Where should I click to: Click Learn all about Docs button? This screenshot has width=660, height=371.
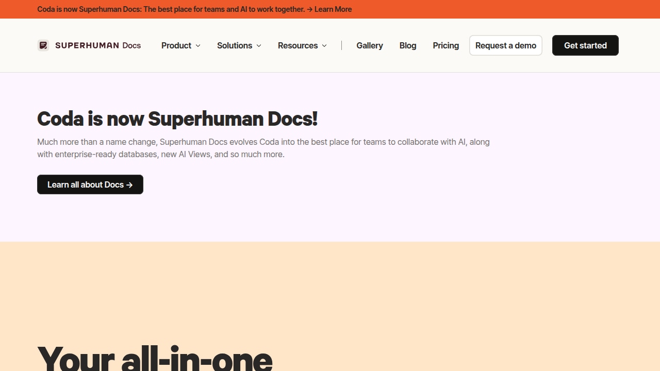tap(90, 184)
